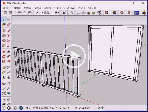Click the 測定 measurements input box
Screen dimensions: 148x112
pyautogui.click(x=124, y=108)
